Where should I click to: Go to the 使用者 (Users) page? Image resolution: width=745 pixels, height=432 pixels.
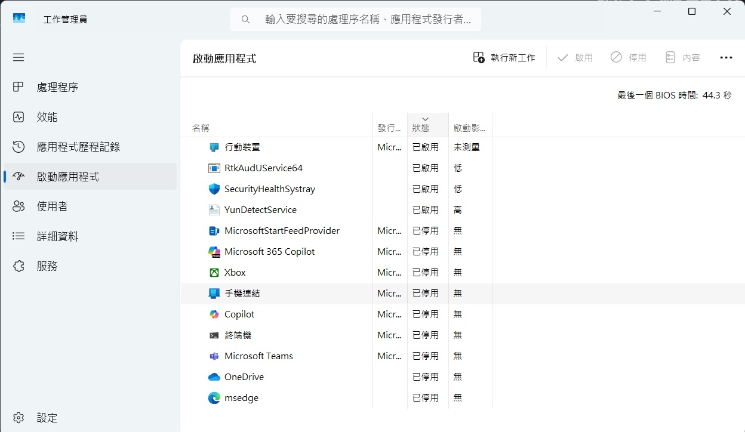[53, 206]
